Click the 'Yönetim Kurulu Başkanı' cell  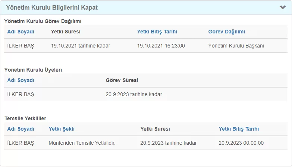(x=236, y=46)
